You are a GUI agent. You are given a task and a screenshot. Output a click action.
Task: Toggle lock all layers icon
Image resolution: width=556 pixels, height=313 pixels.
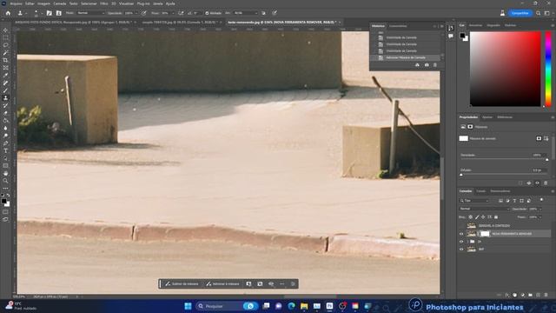[496, 216]
